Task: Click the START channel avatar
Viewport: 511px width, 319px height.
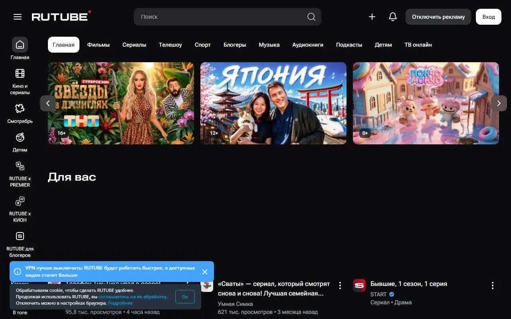Action: [359, 286]
